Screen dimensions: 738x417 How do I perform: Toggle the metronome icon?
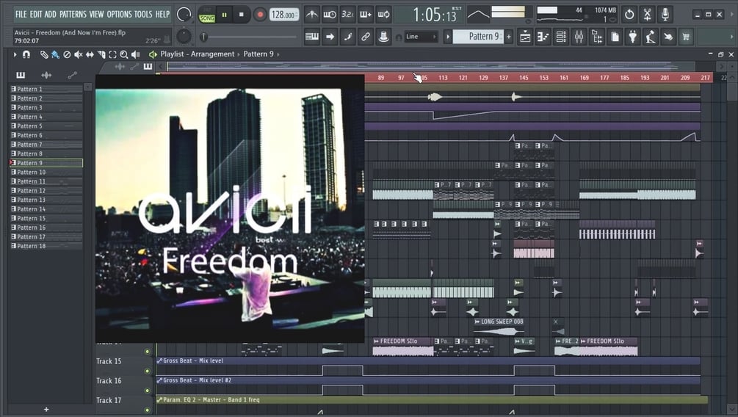(311, 15)
